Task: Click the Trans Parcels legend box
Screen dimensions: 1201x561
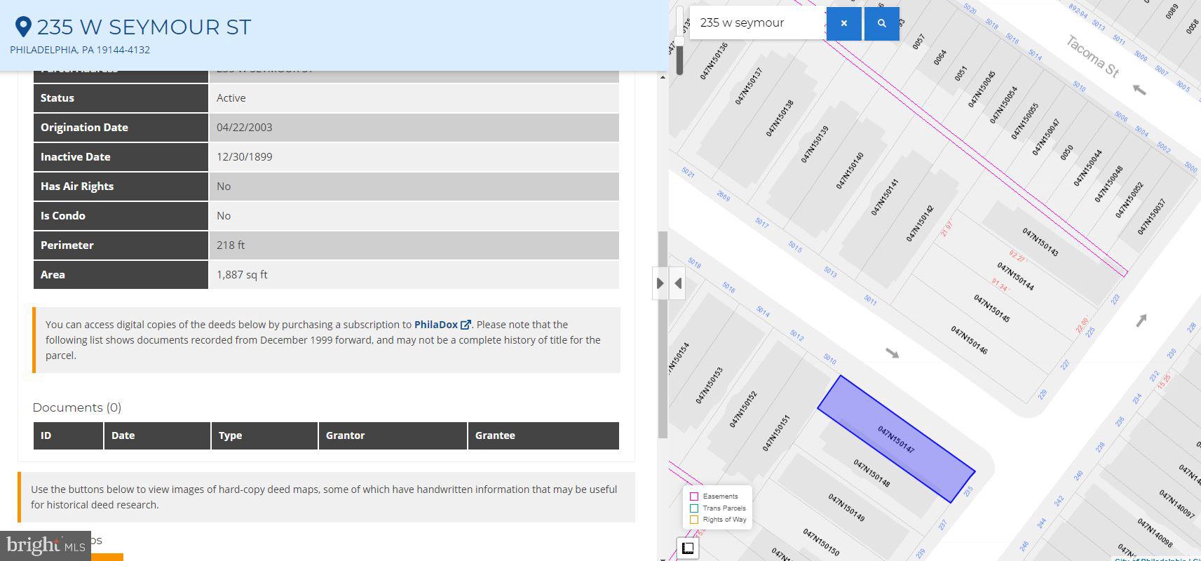Action: coord(694,508)
